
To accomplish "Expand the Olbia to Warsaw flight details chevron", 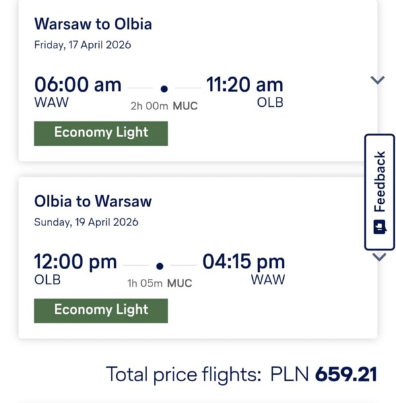I will click(379, 257).
